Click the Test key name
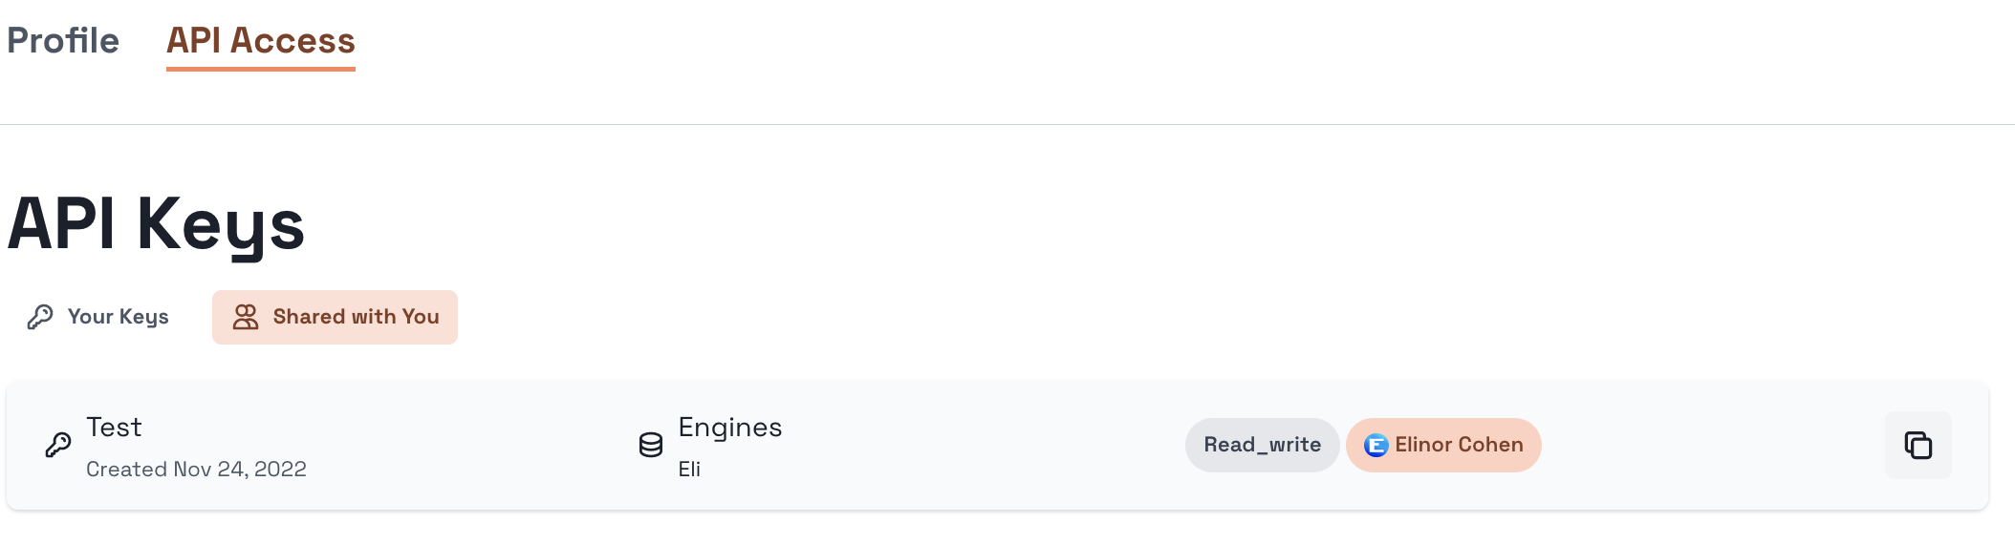 (x=114, y=428)
